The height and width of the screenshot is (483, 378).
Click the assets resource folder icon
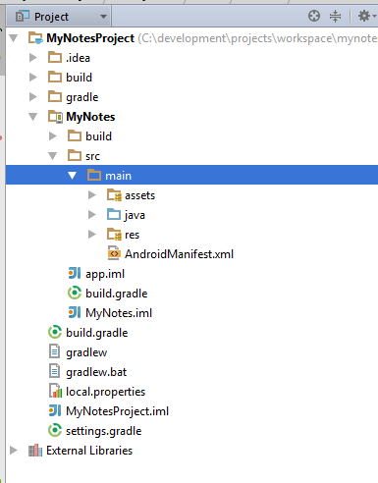[x=114, y=195]
